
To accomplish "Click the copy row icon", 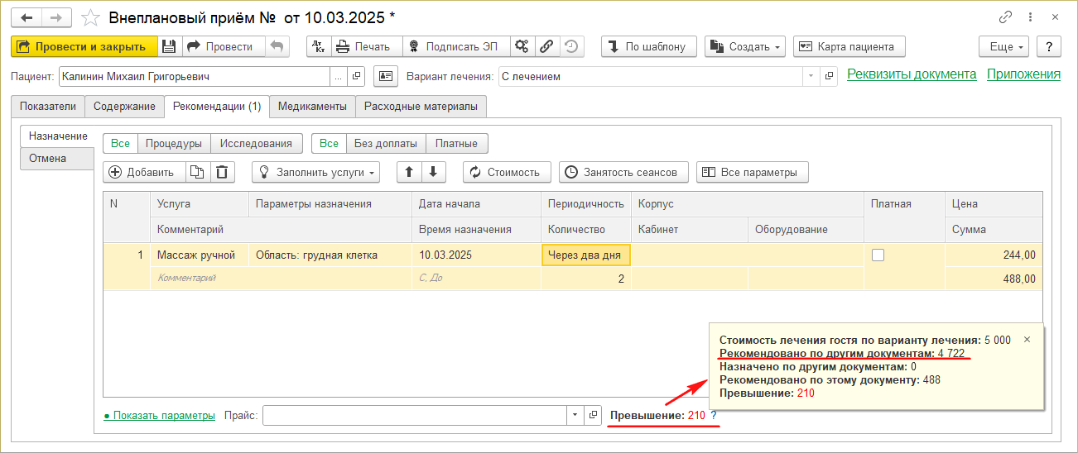I will [196, 172].
